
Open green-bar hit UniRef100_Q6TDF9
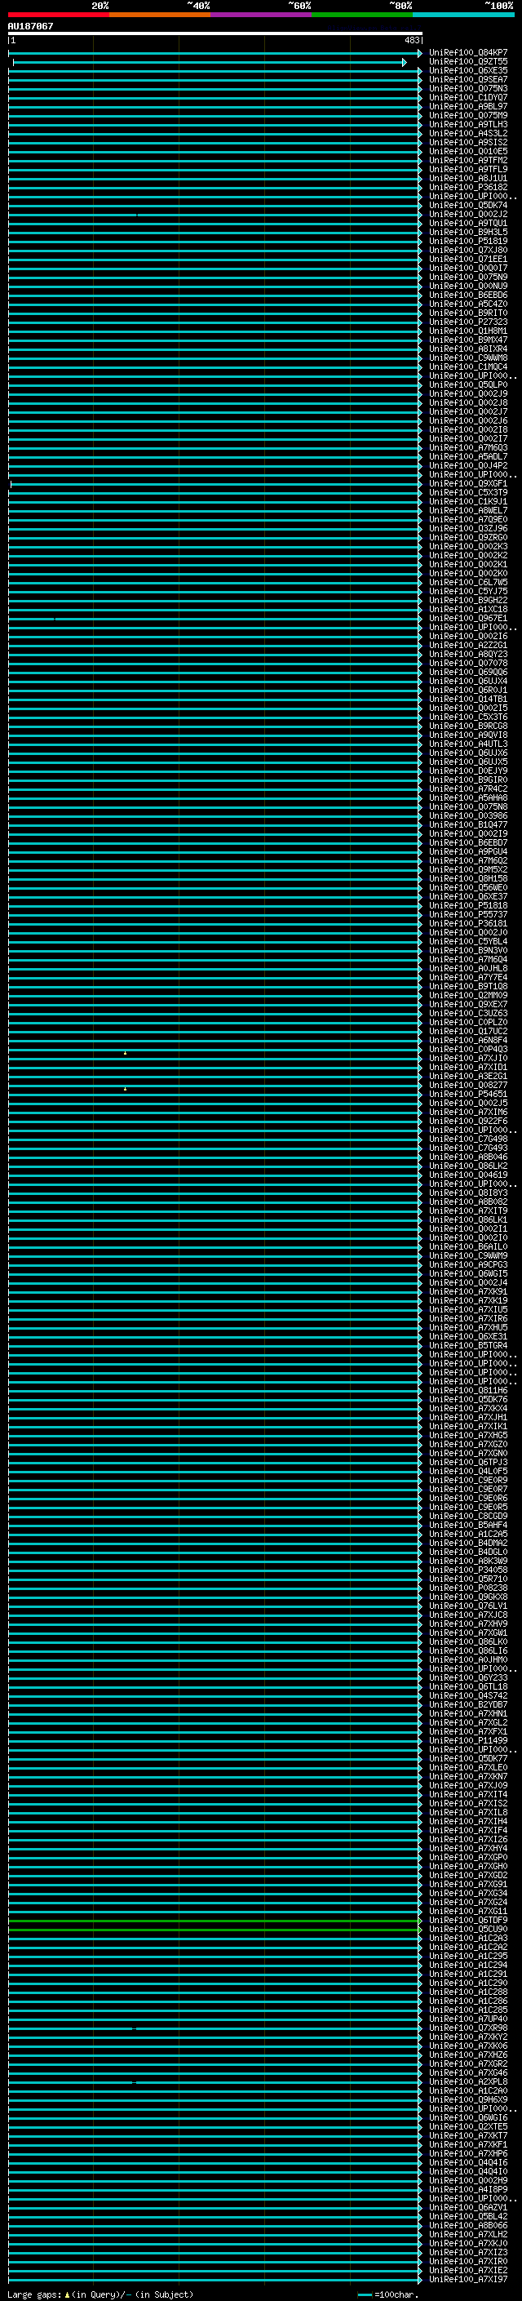(468, 1920)
